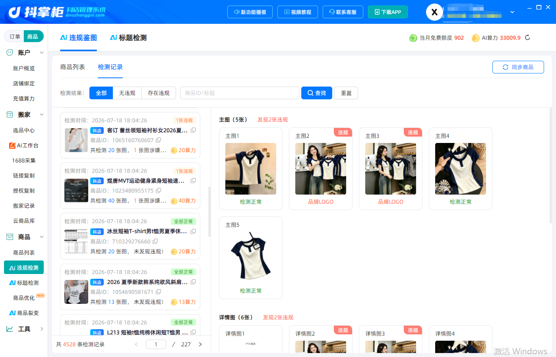Go to next page of detection records
This screenshot has height=357, width=556.
click(x=200, y=344)
